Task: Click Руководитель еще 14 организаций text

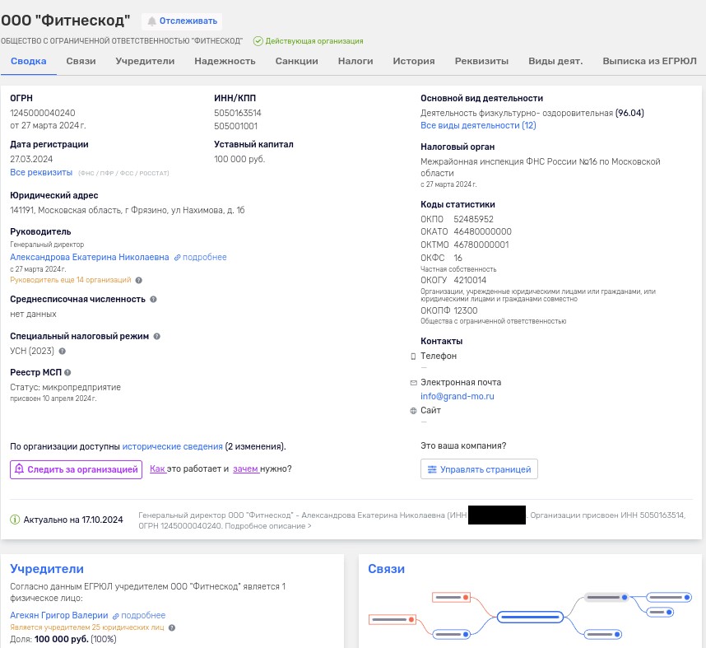Action: (71, 280)
